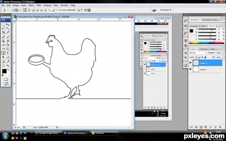226x141 pixels.
Task: Open Opacity slider arrow in Layers panel
Action: click(223, 53)
